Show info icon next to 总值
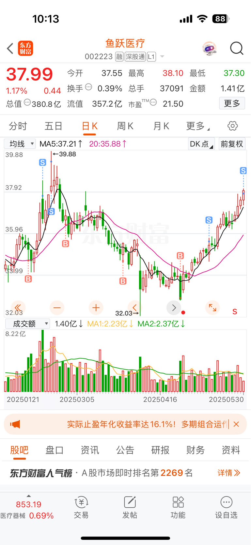This screenshot has height=545, width=251. 27,102
